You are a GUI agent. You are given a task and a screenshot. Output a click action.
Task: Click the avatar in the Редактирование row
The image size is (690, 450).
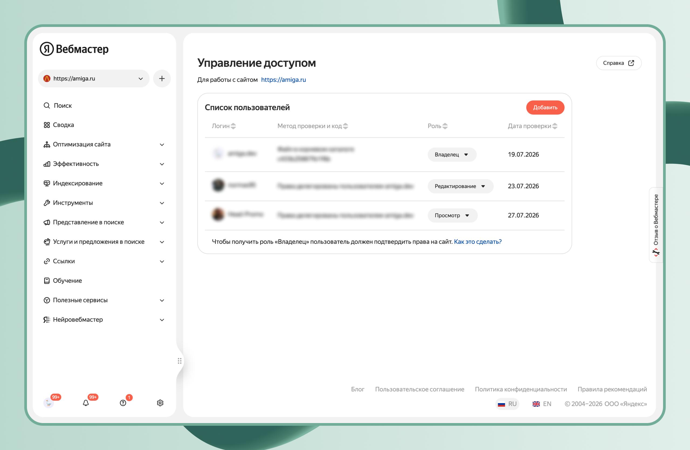tap(218, 185)
